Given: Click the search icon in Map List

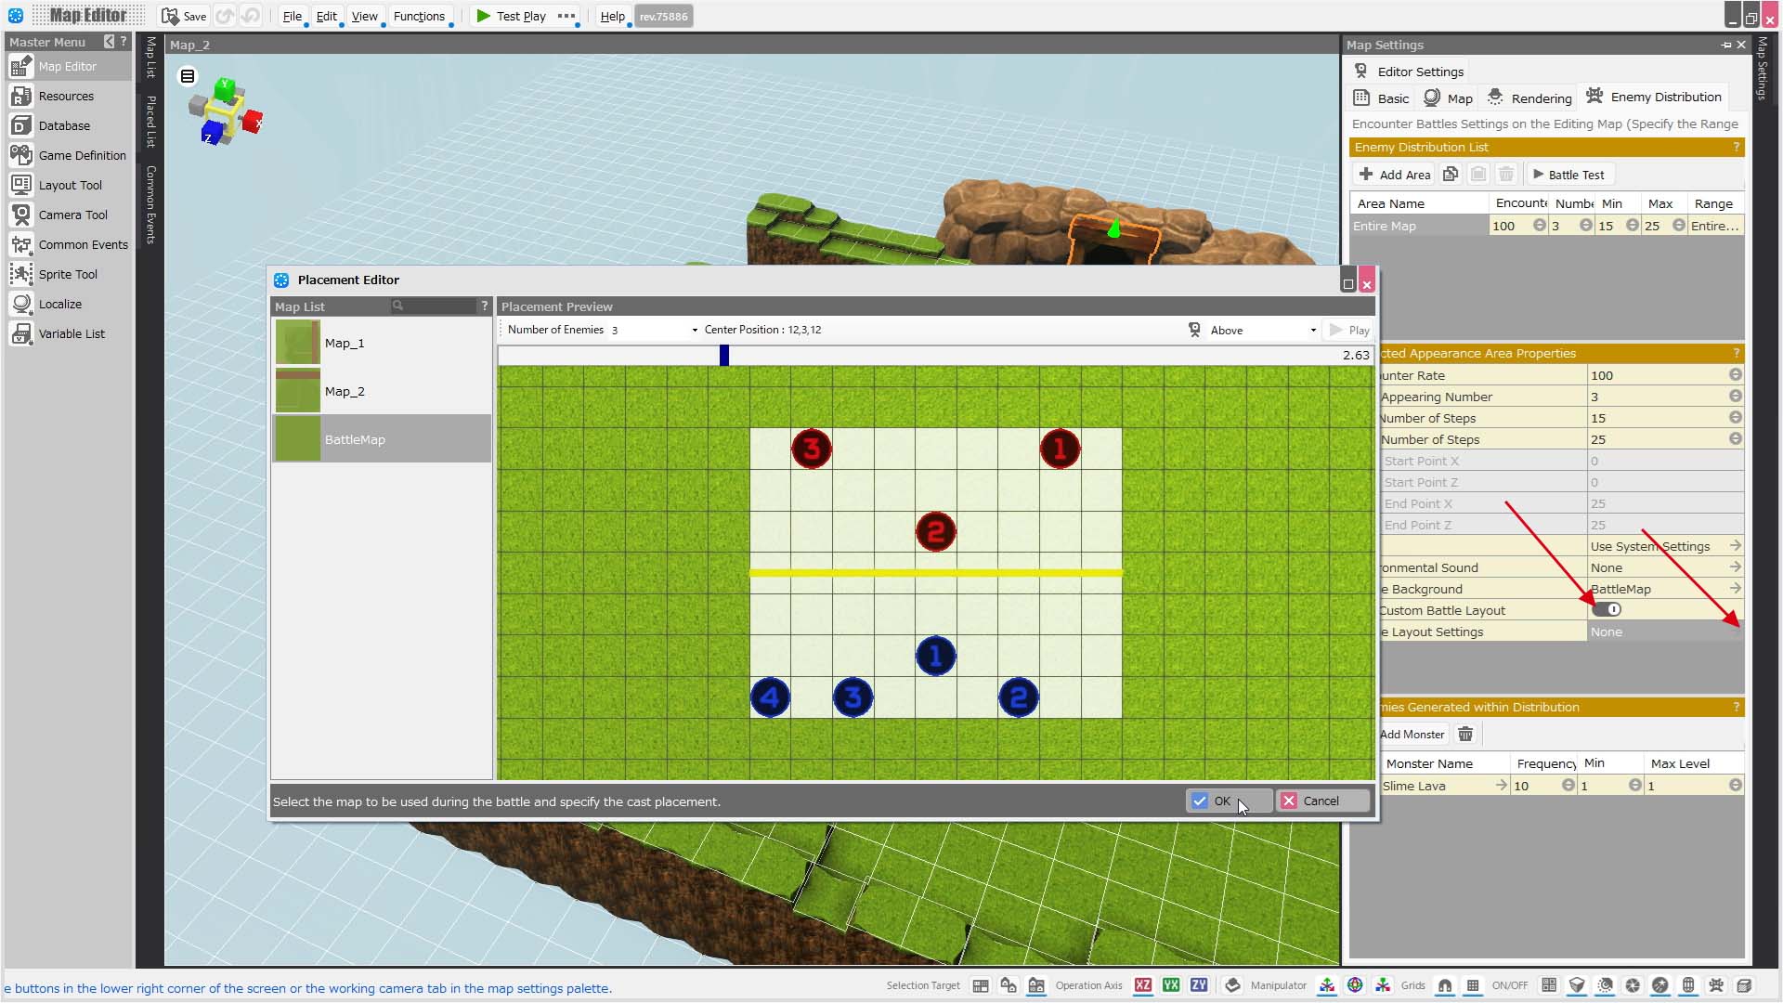Looking at the screenshot, I should click(x=397, y=306).
